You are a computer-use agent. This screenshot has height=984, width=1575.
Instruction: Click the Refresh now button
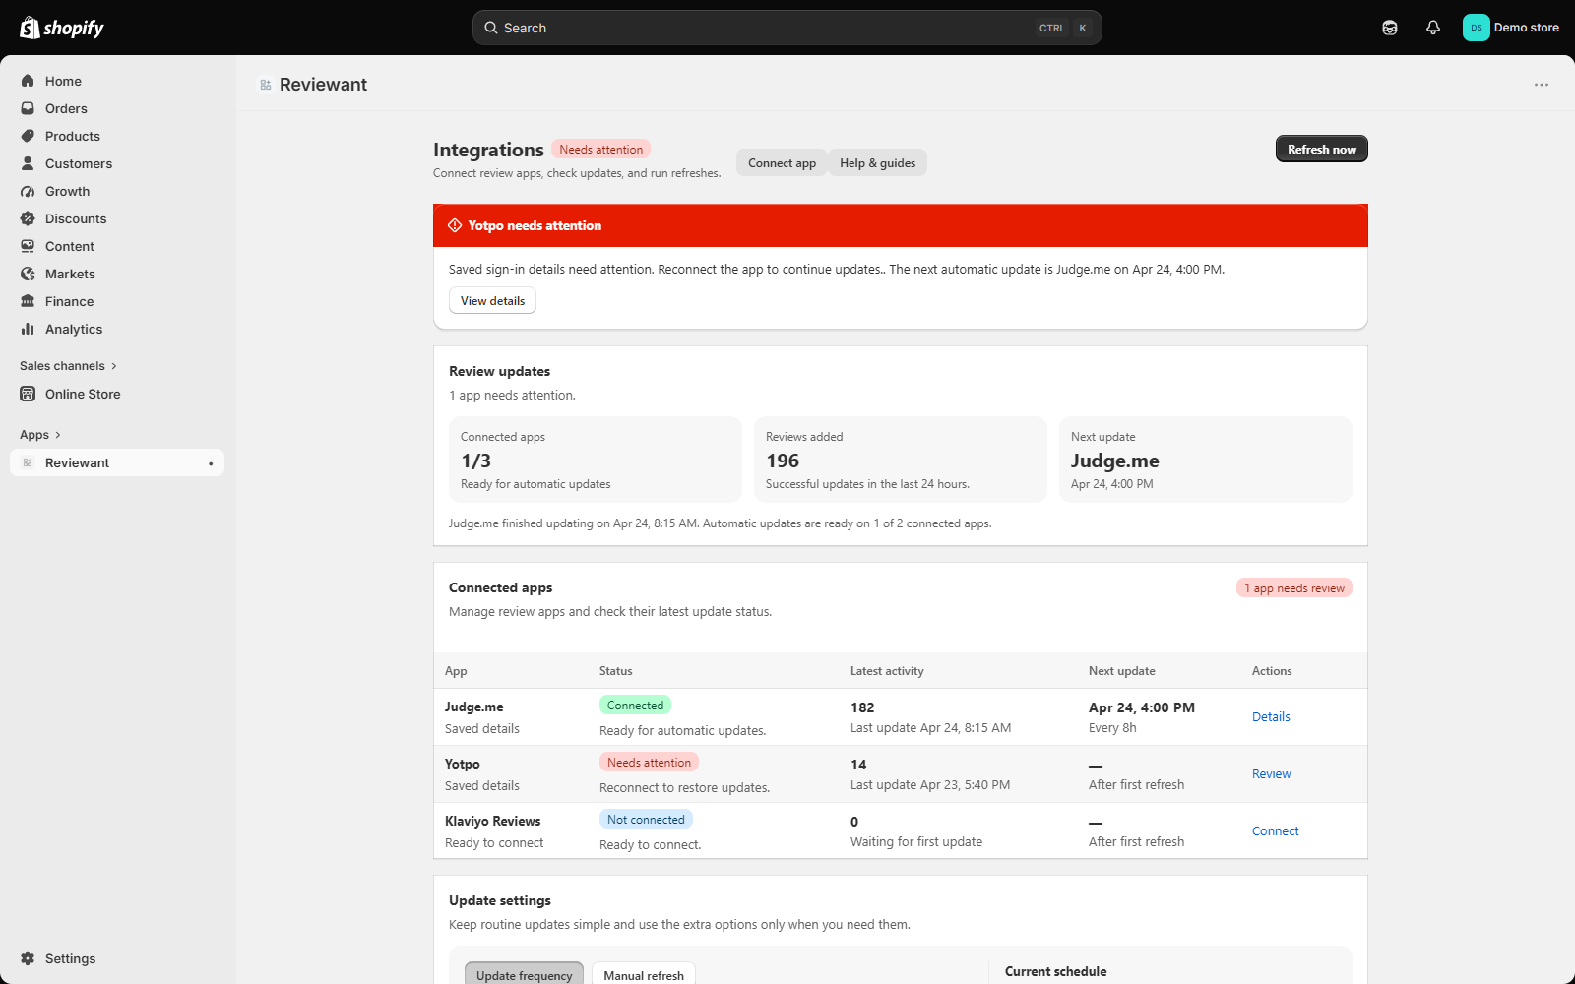(x=1322, y=149)
